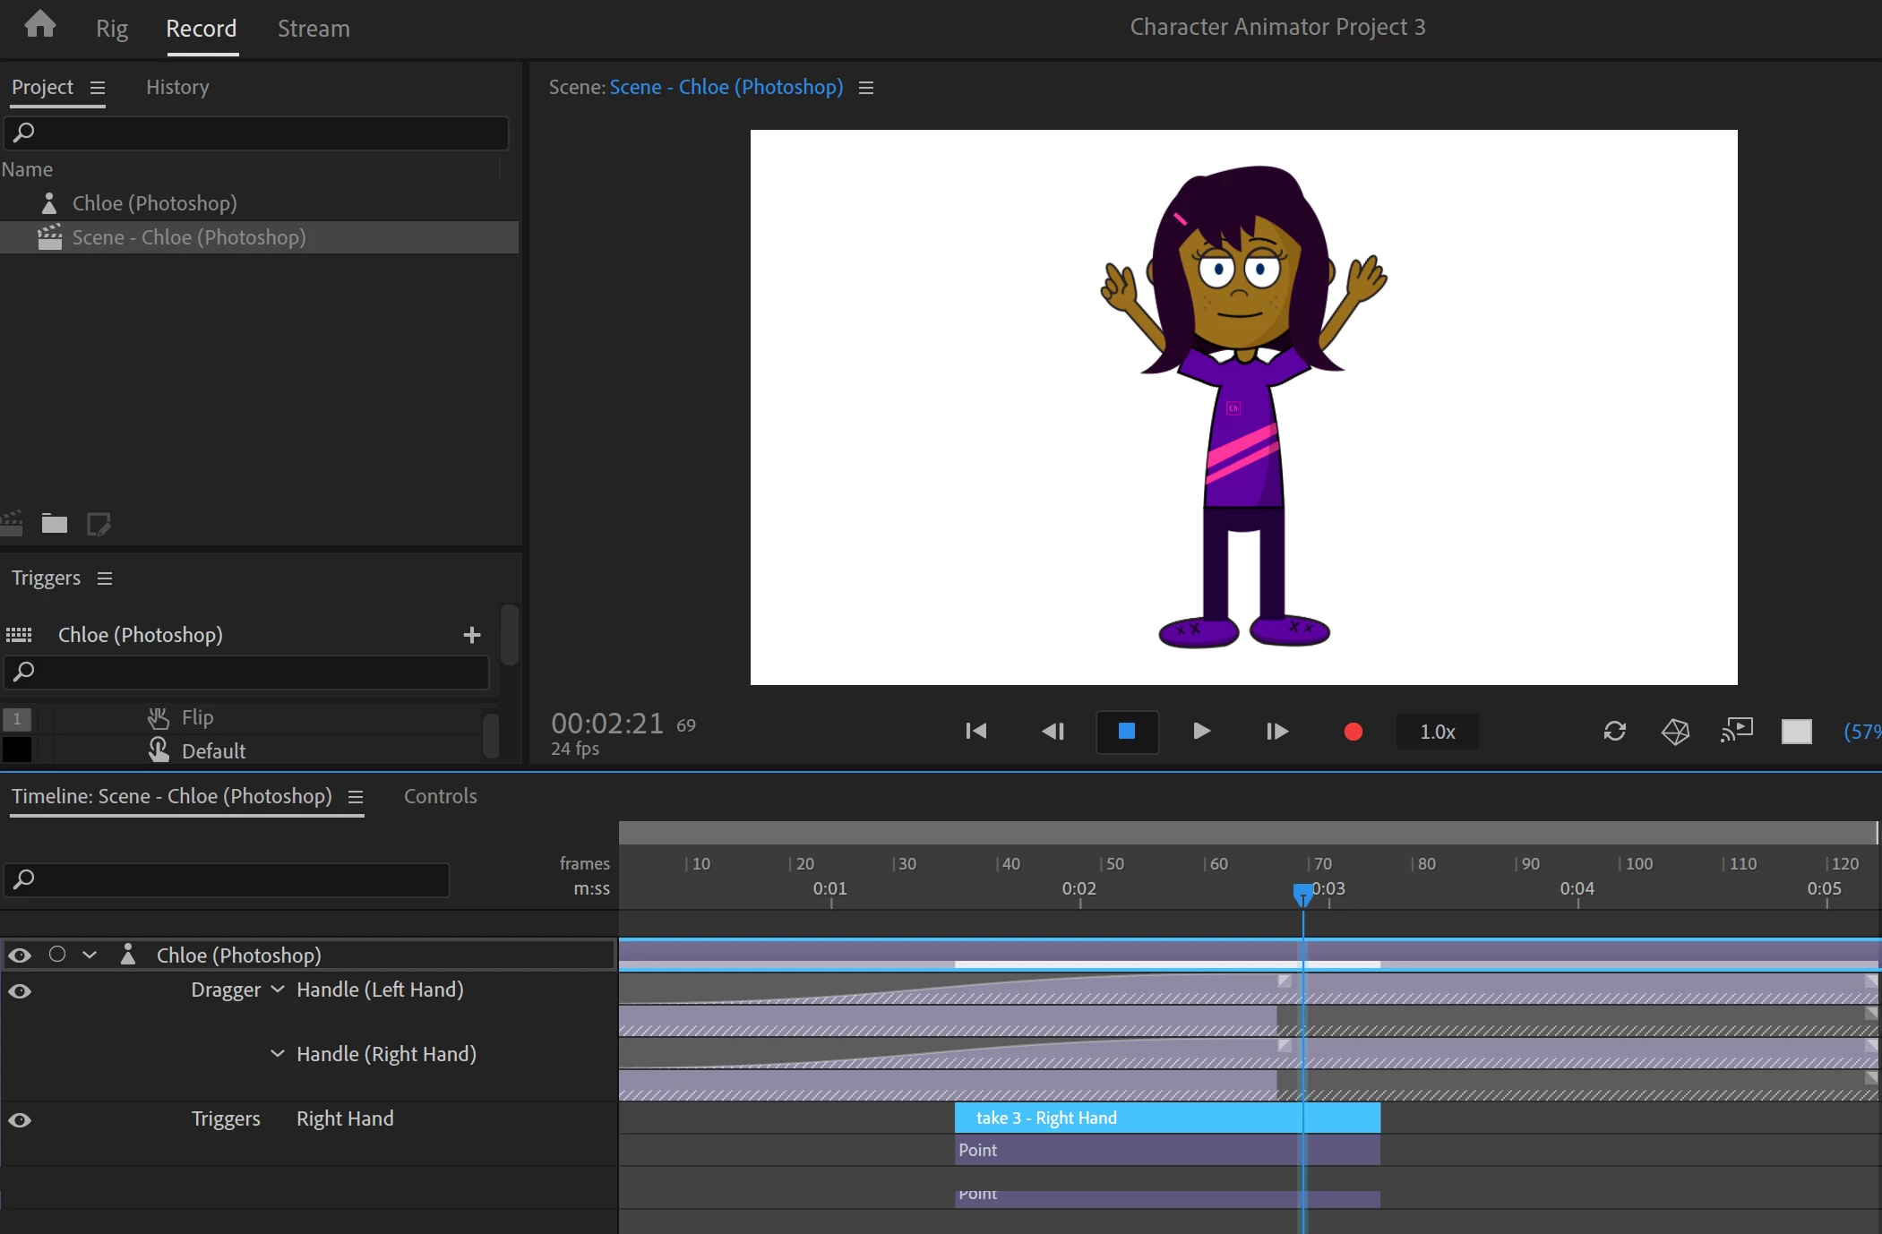Click the Home icon
The width and height of the screenshot is (1882, 1234).
pyautogui.click(x=39, y=24)
